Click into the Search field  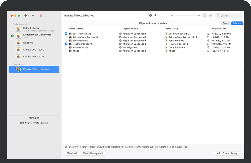(230, 16)
